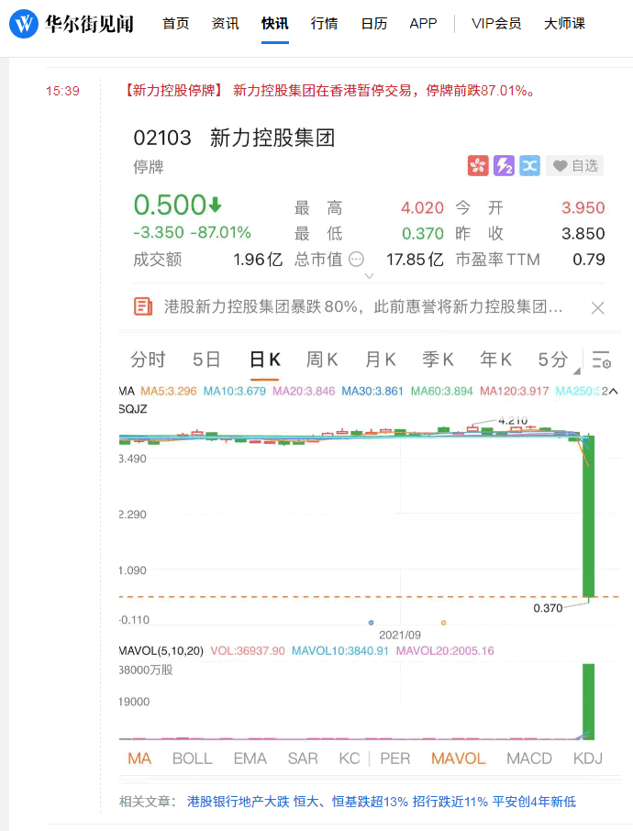Add stock to 自选 watchlist
633x831 pixels.
click(x=574, y=166)
